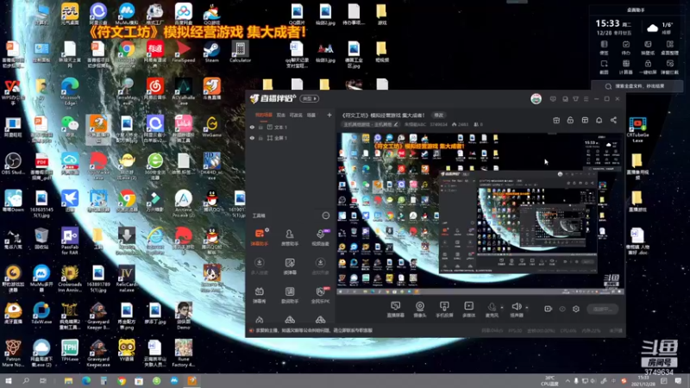Collapse the 工具箱 toolbox panel
This screenshot has width=690, height=388.
(326, 216)
